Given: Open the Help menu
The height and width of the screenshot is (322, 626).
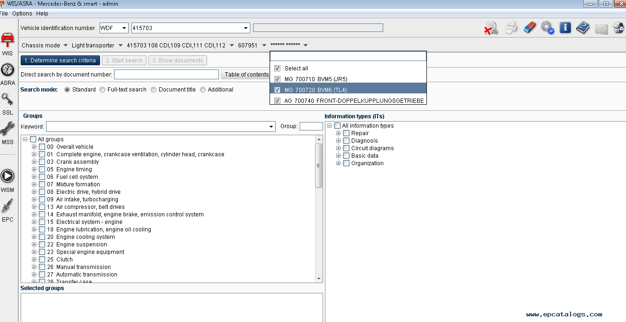Looking at the screenshot, I should click(42, 14).
